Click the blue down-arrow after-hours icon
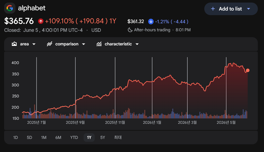Image resolution: width=264 pixels, height=152 pixels. point(151,22)
